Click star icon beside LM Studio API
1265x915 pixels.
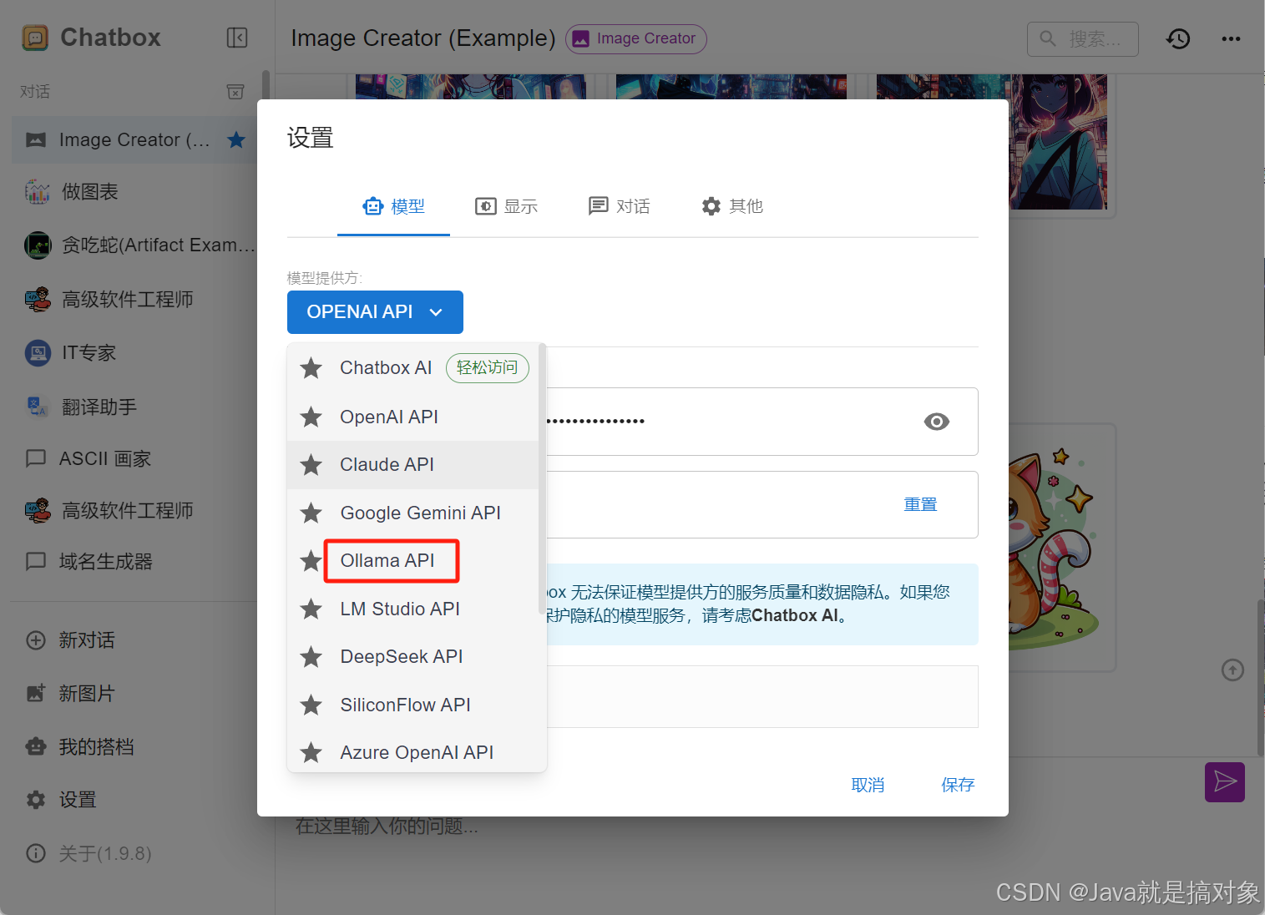click(311, 609)
